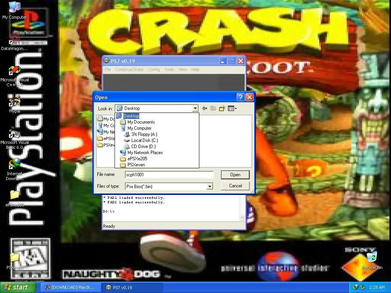Go back using the dialog's back arrow icon

tap(205, 108)
